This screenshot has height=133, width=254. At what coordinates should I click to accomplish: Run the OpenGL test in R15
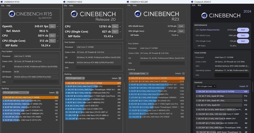(52, 26)
